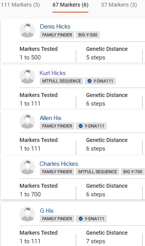Image resolution: width=145 pixels, height=246 pixels.
Task: Switch to the 37 Markers tab
Action: pos(119,5)
